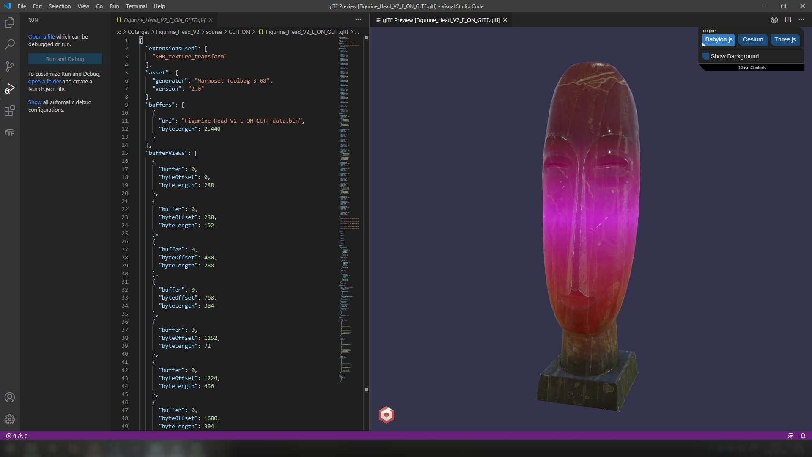Open the Terminal menu
This screenshot has height=457, width=812.
click(x=136, y=6)
